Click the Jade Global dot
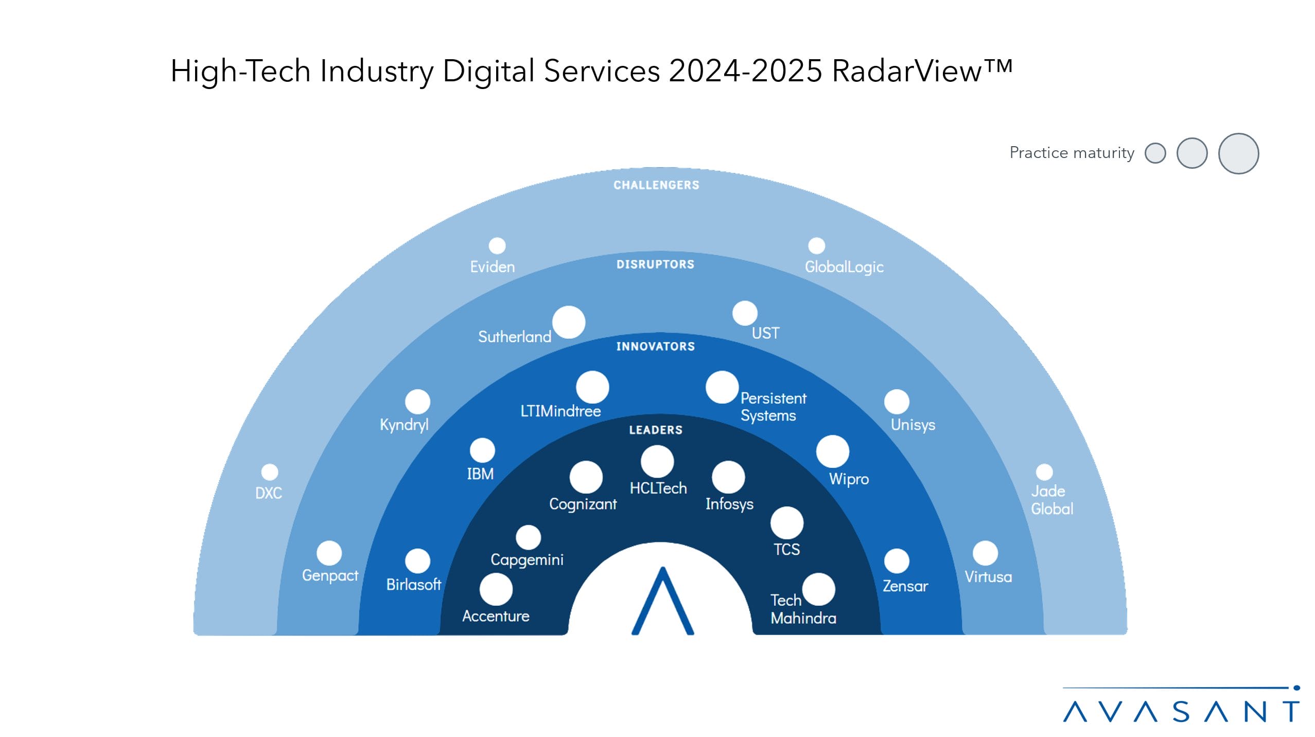Screen dimensions: 1315x737 [x=1044, y=471]
